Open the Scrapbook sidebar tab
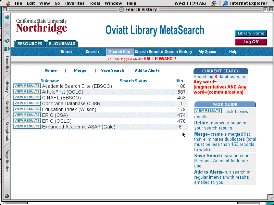This screenshot has height=205, width=274. [7, 132]
